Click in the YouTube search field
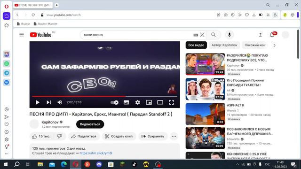This screenshot has height=169, width=301. pyautogui.click(x=137, y=35)
